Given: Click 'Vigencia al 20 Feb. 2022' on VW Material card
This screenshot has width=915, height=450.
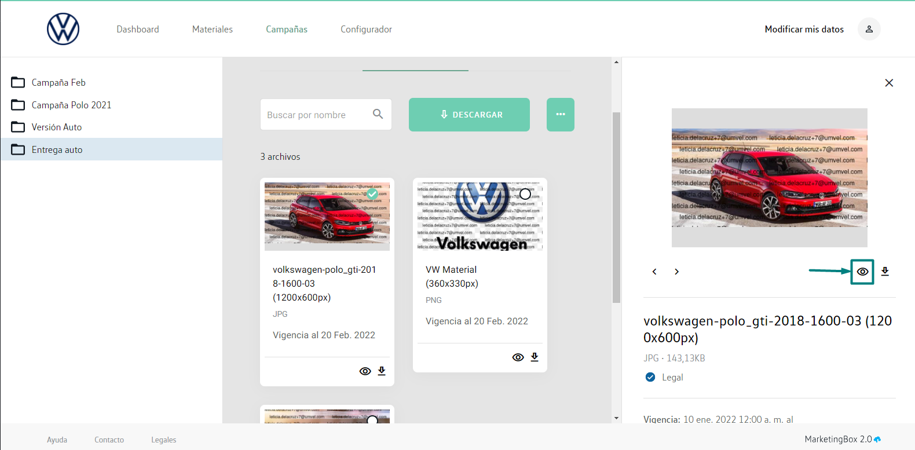Looking at the screenshot, I should point(477,321).
